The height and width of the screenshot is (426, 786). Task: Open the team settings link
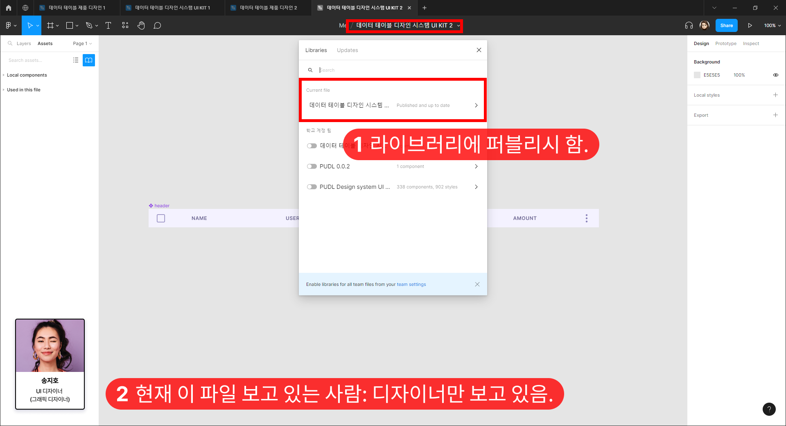(x=411, y=284)
